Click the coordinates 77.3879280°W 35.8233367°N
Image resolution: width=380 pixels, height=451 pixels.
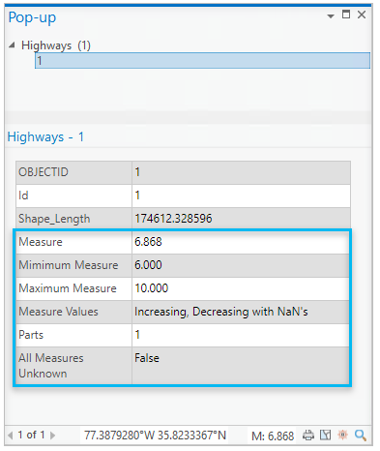[x=155, y=436]
